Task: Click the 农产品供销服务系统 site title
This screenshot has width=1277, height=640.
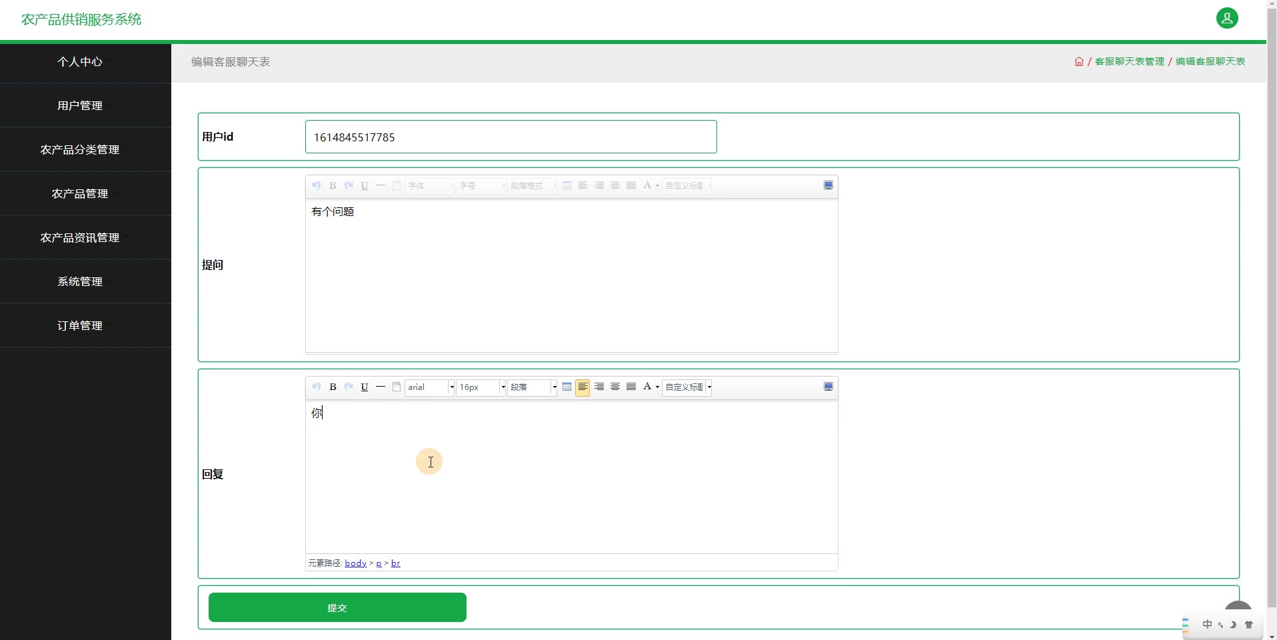Action: click(81, 19)
